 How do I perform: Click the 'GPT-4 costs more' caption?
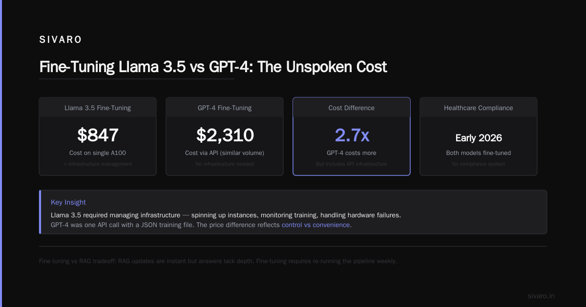tap(352, 153)
